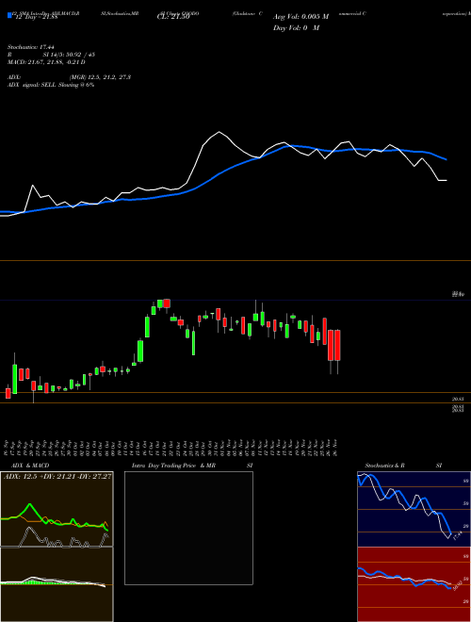
Task: Select the 'MACD: 21.67, 21.88, -0.21 D' line
Action: pos(46,62)
